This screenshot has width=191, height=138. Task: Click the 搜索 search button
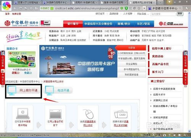180,14
